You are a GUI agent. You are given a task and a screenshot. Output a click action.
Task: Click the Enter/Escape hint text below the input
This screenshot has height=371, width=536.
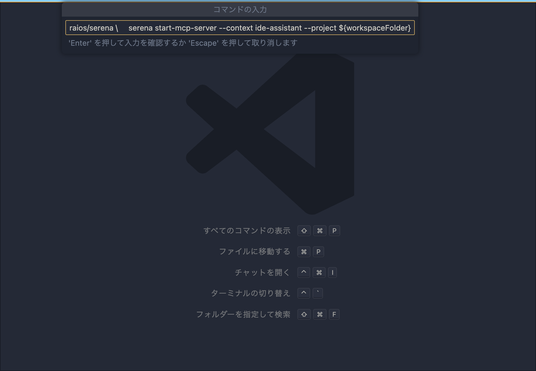[182, 43]
